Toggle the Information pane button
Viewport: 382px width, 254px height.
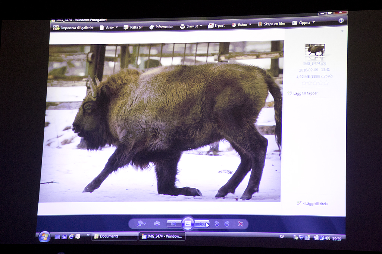click(161, 27)
